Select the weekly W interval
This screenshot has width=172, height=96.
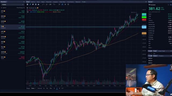point(59,88)
